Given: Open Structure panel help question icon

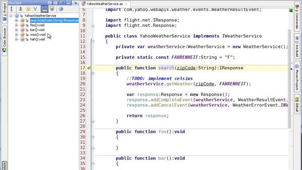Looking at the screenshot, I should click(61, 9).
